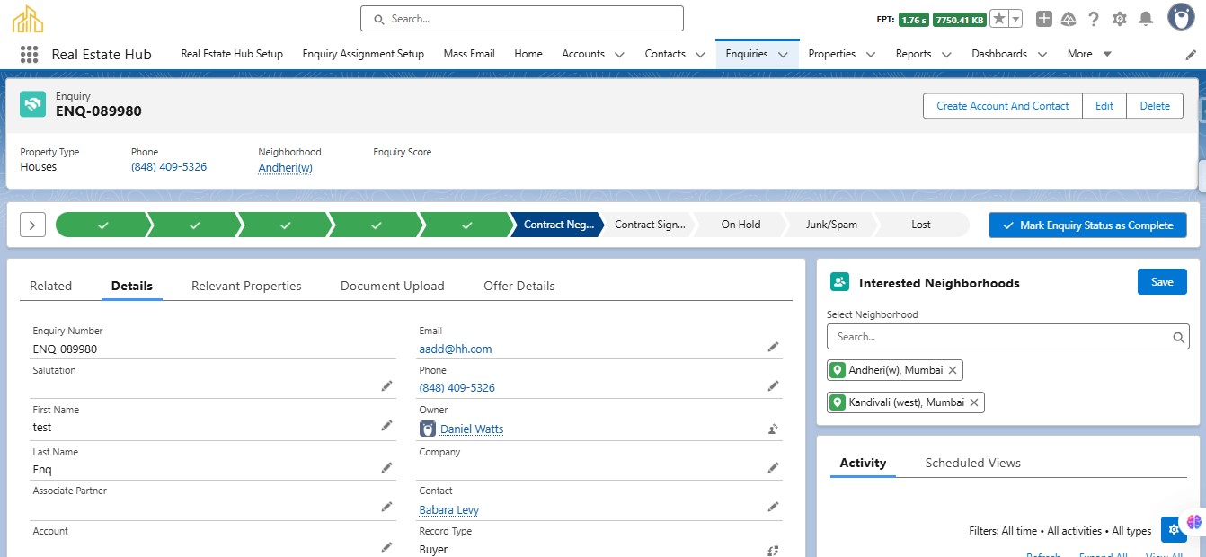Open the global actions plus icon
This screenshot has width=1206, height=557.
pyautogui.click(x=1043, y=19)
